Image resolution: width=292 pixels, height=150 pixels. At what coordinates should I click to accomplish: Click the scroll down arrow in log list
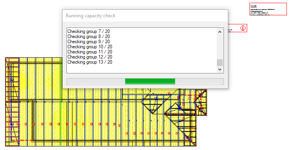(220, 70)
